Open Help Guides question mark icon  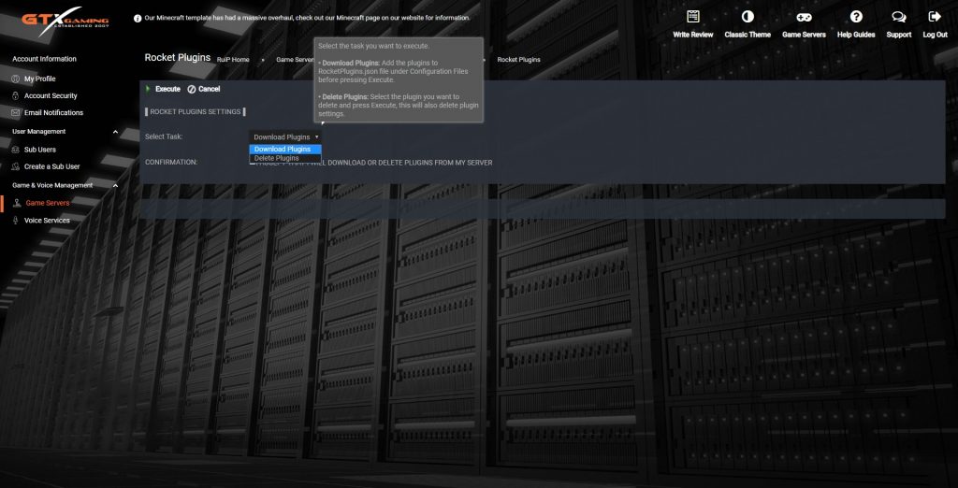[856, 17]
